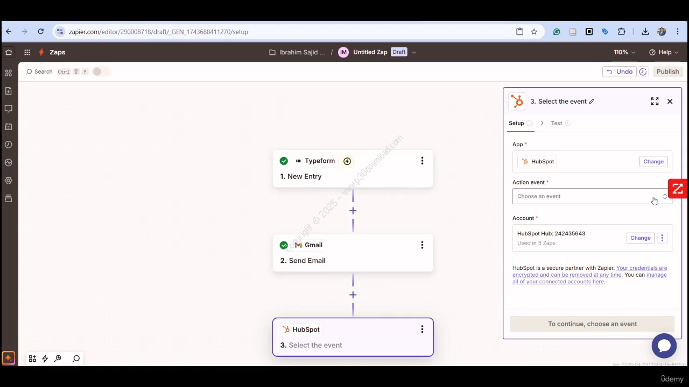The height and width of the screenshot is (387, 689).
Task: Open the 110% zoom dropdown
Action: [x=624, y=52]
